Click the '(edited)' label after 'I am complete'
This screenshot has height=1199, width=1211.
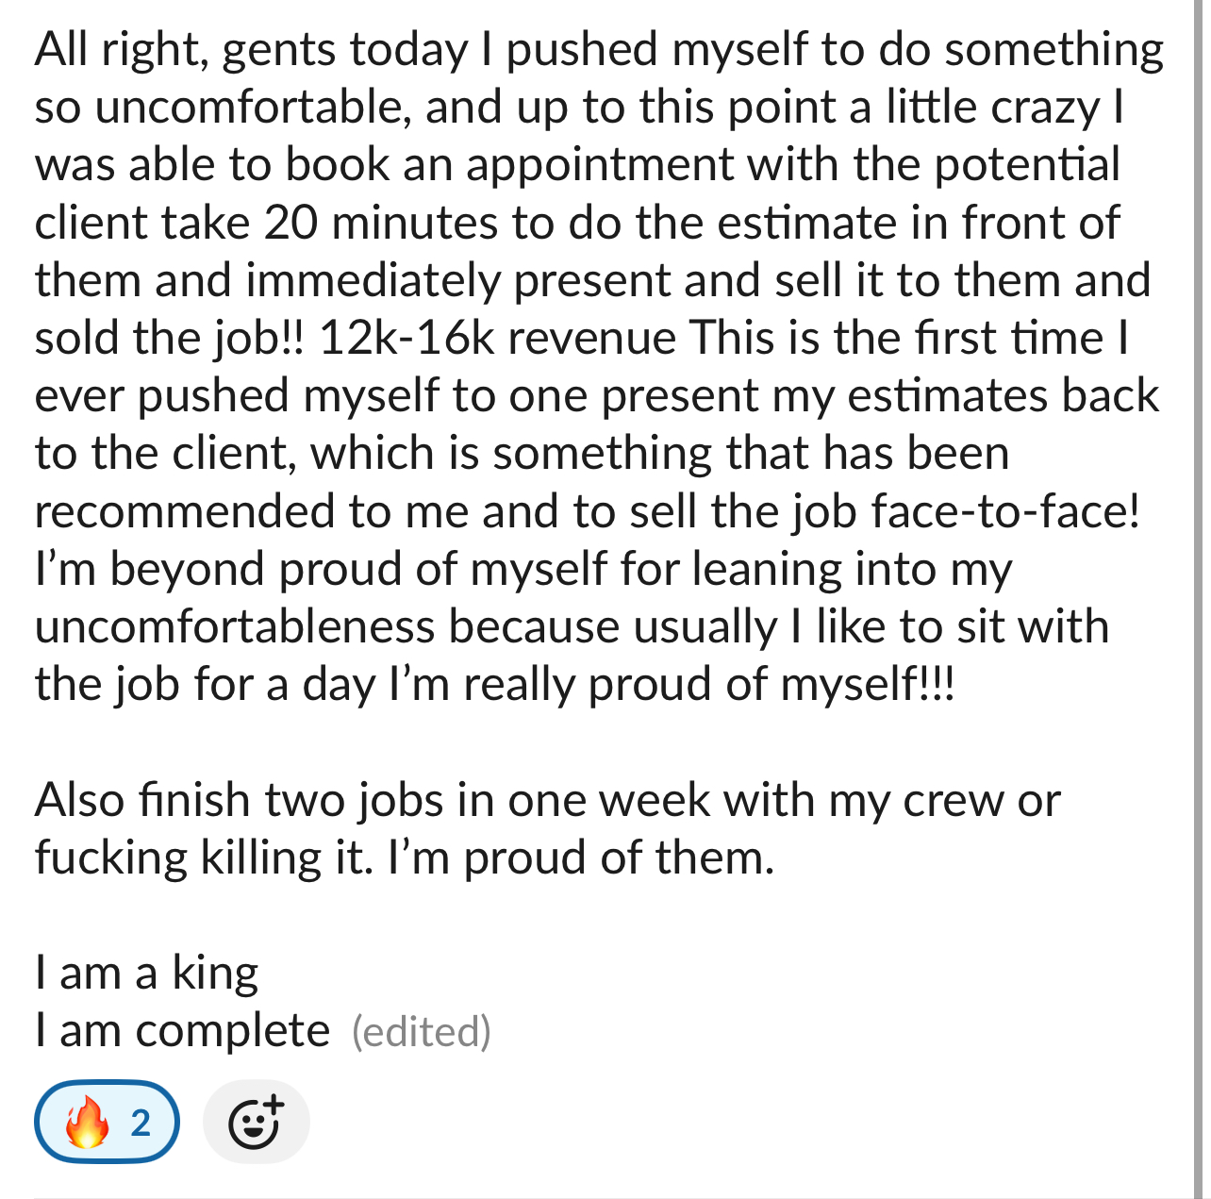coord(422,1032)
